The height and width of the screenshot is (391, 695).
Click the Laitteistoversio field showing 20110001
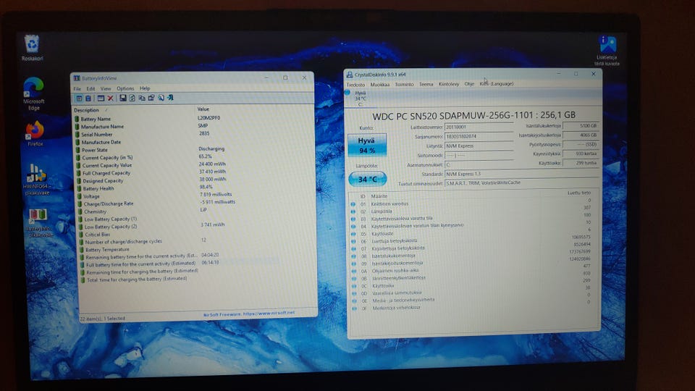pos(479,127)
